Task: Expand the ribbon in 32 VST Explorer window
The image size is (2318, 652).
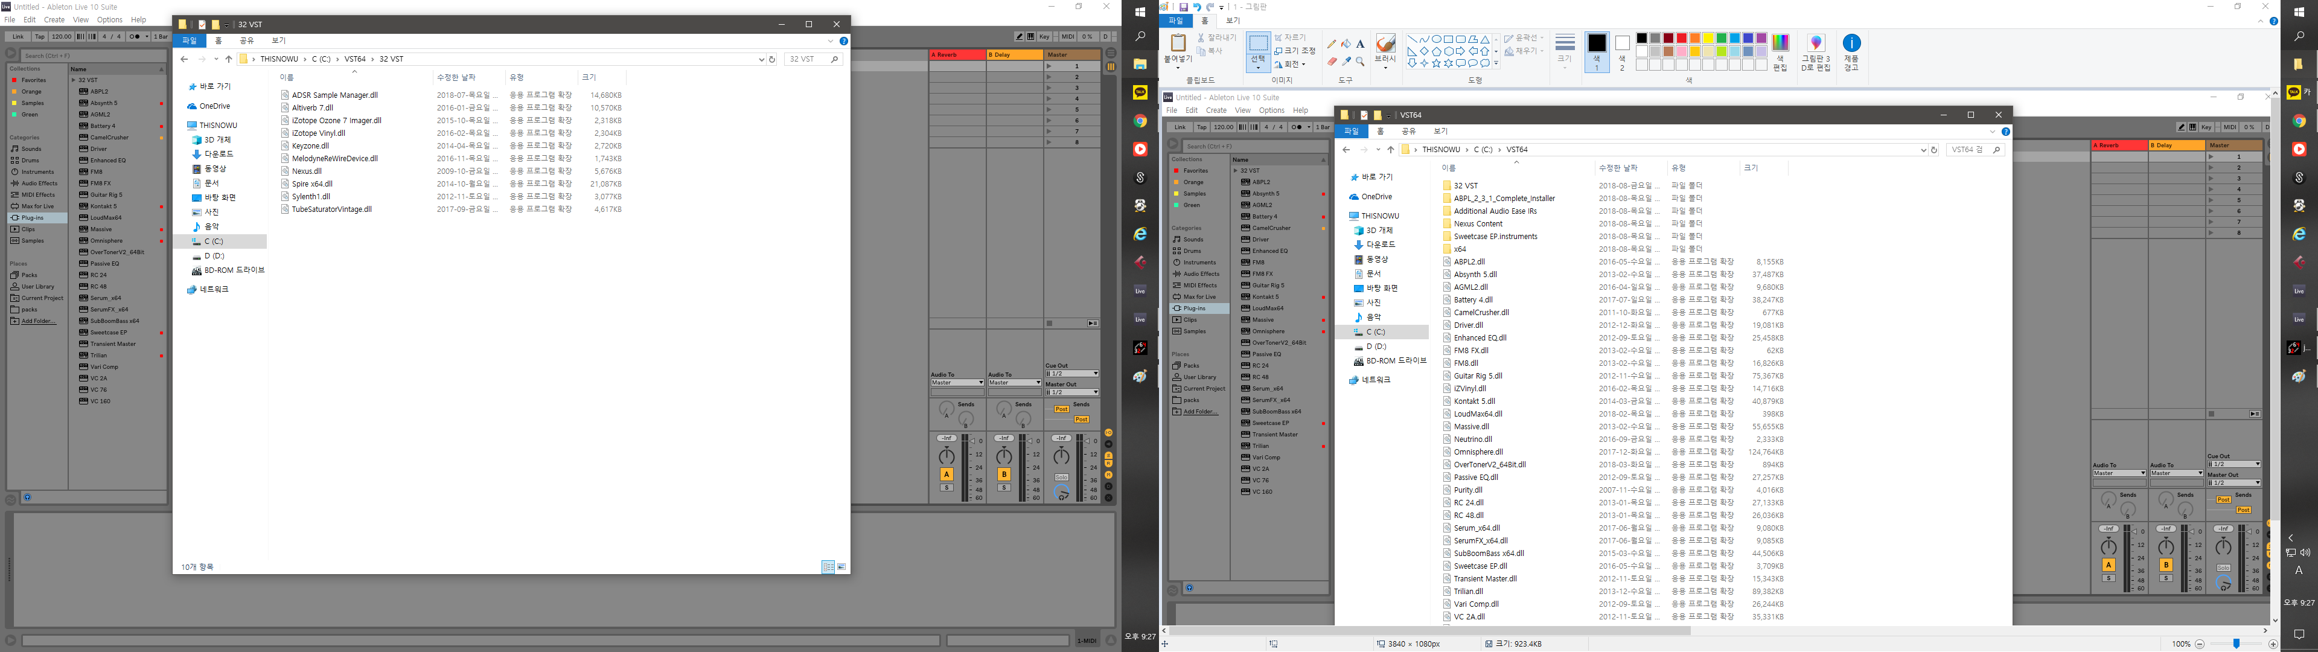Action: [x=831, y=40]
